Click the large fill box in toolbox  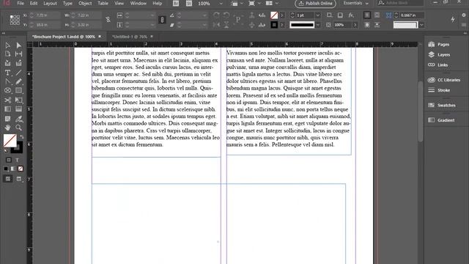click(10, 140)
